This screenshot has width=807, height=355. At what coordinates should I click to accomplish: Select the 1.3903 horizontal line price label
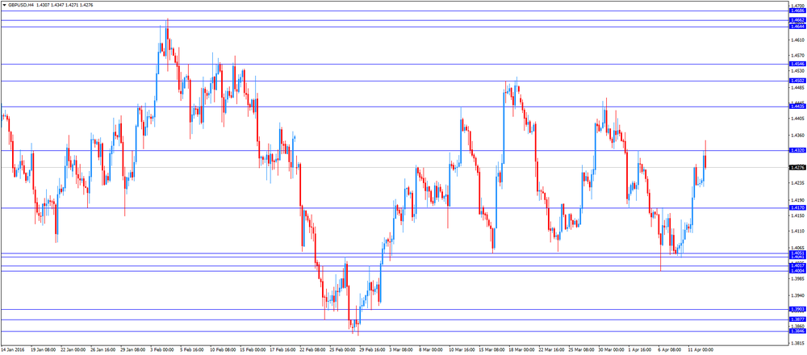point(798,309)
